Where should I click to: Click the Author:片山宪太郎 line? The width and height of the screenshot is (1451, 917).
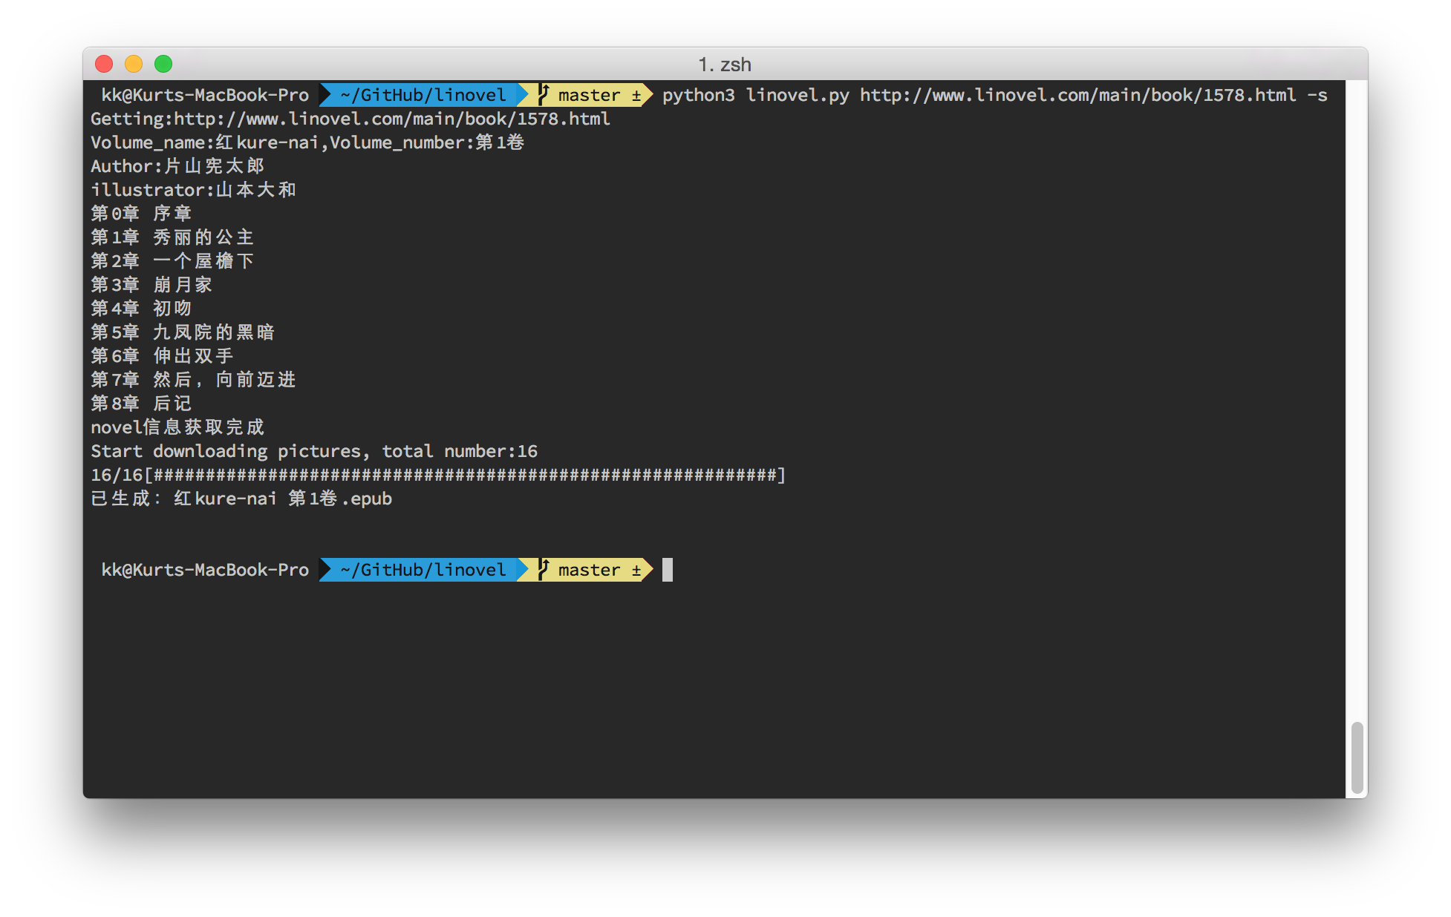point(177,166)
